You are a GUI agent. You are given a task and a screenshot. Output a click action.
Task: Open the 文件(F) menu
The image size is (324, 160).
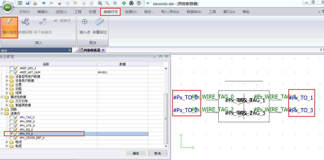[x=25, y=12]
